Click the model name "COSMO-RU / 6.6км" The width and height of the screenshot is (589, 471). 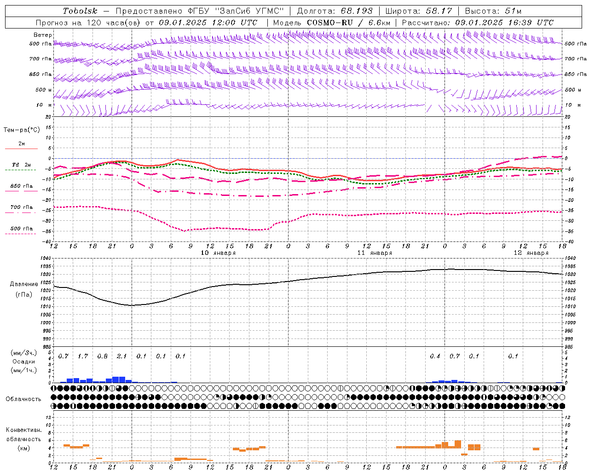(x=348, y=23)
